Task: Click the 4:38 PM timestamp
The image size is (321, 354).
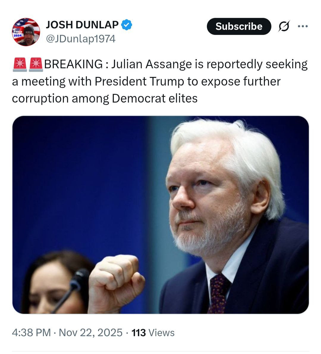Action: click(x=31, y=333)
